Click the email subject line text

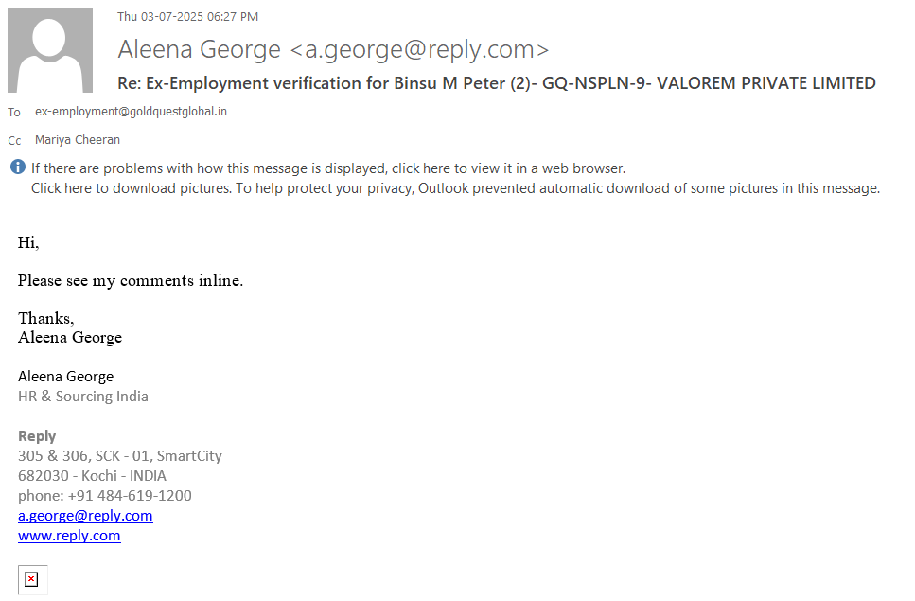pyautogui.click(x=496, y=83)
